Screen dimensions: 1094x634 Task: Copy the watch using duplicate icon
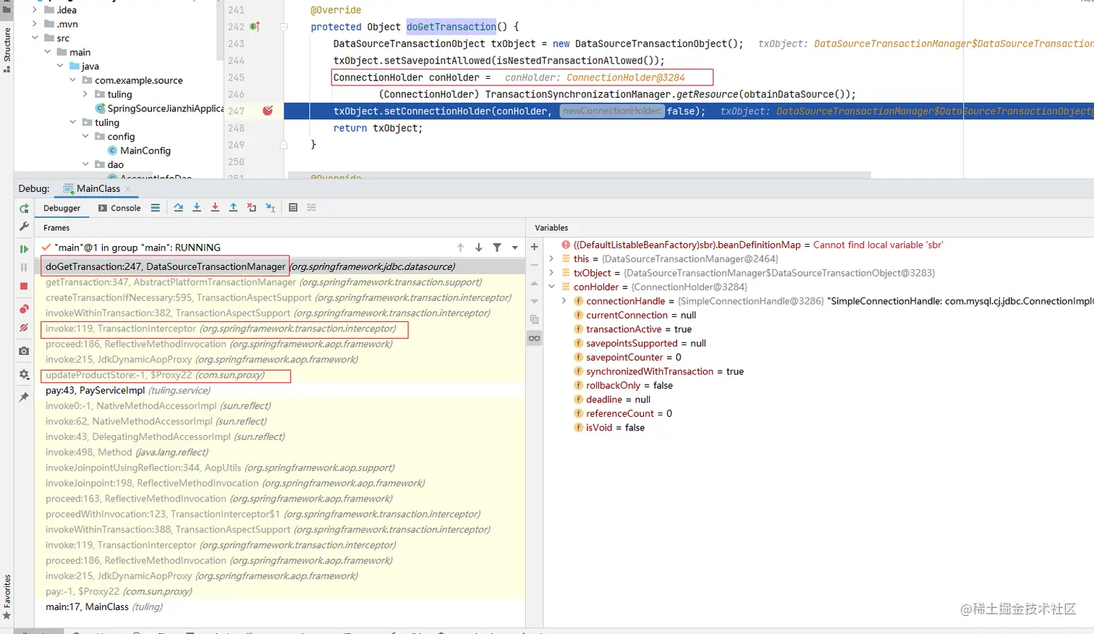[x=535, y=320]
